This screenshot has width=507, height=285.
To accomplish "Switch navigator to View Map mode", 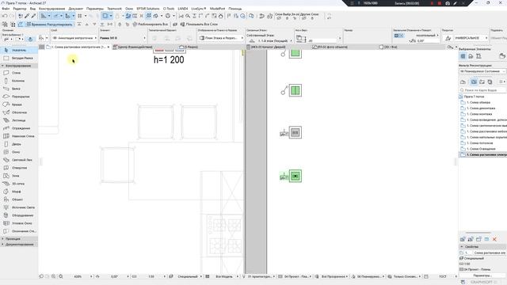I will pos(474,82).
